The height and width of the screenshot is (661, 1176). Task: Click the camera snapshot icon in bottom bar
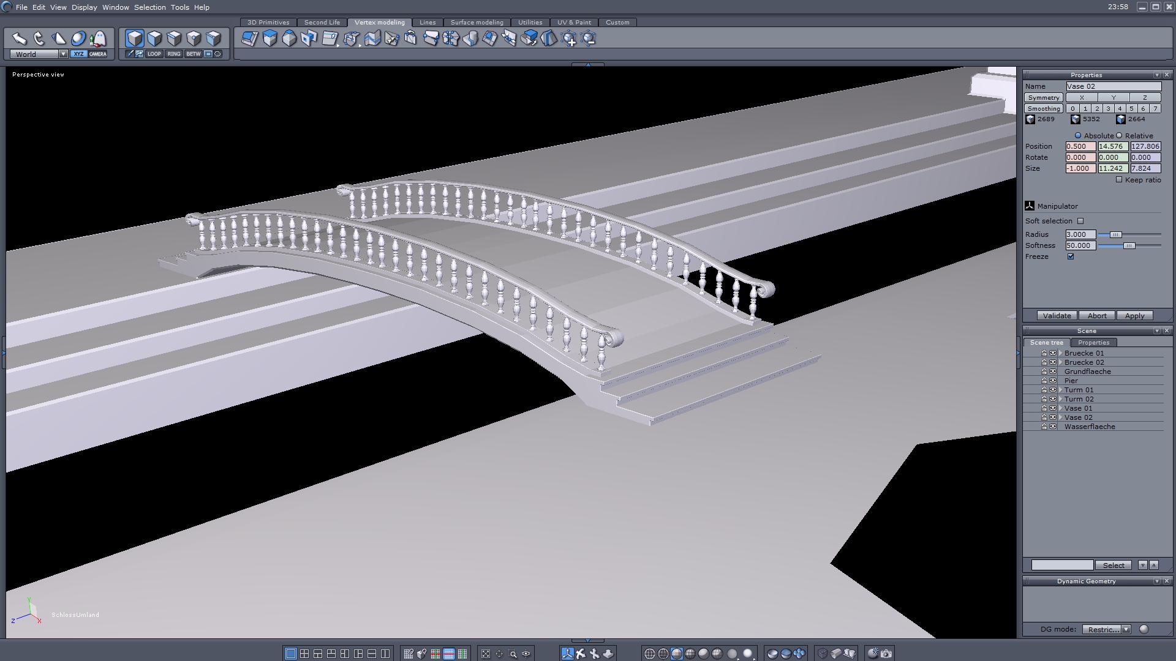click(x=886, y=654)
